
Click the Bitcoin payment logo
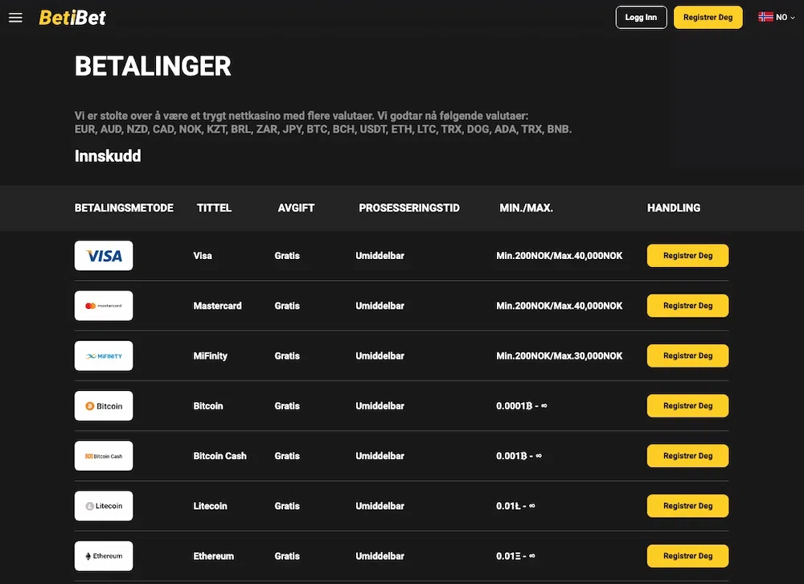104,406
